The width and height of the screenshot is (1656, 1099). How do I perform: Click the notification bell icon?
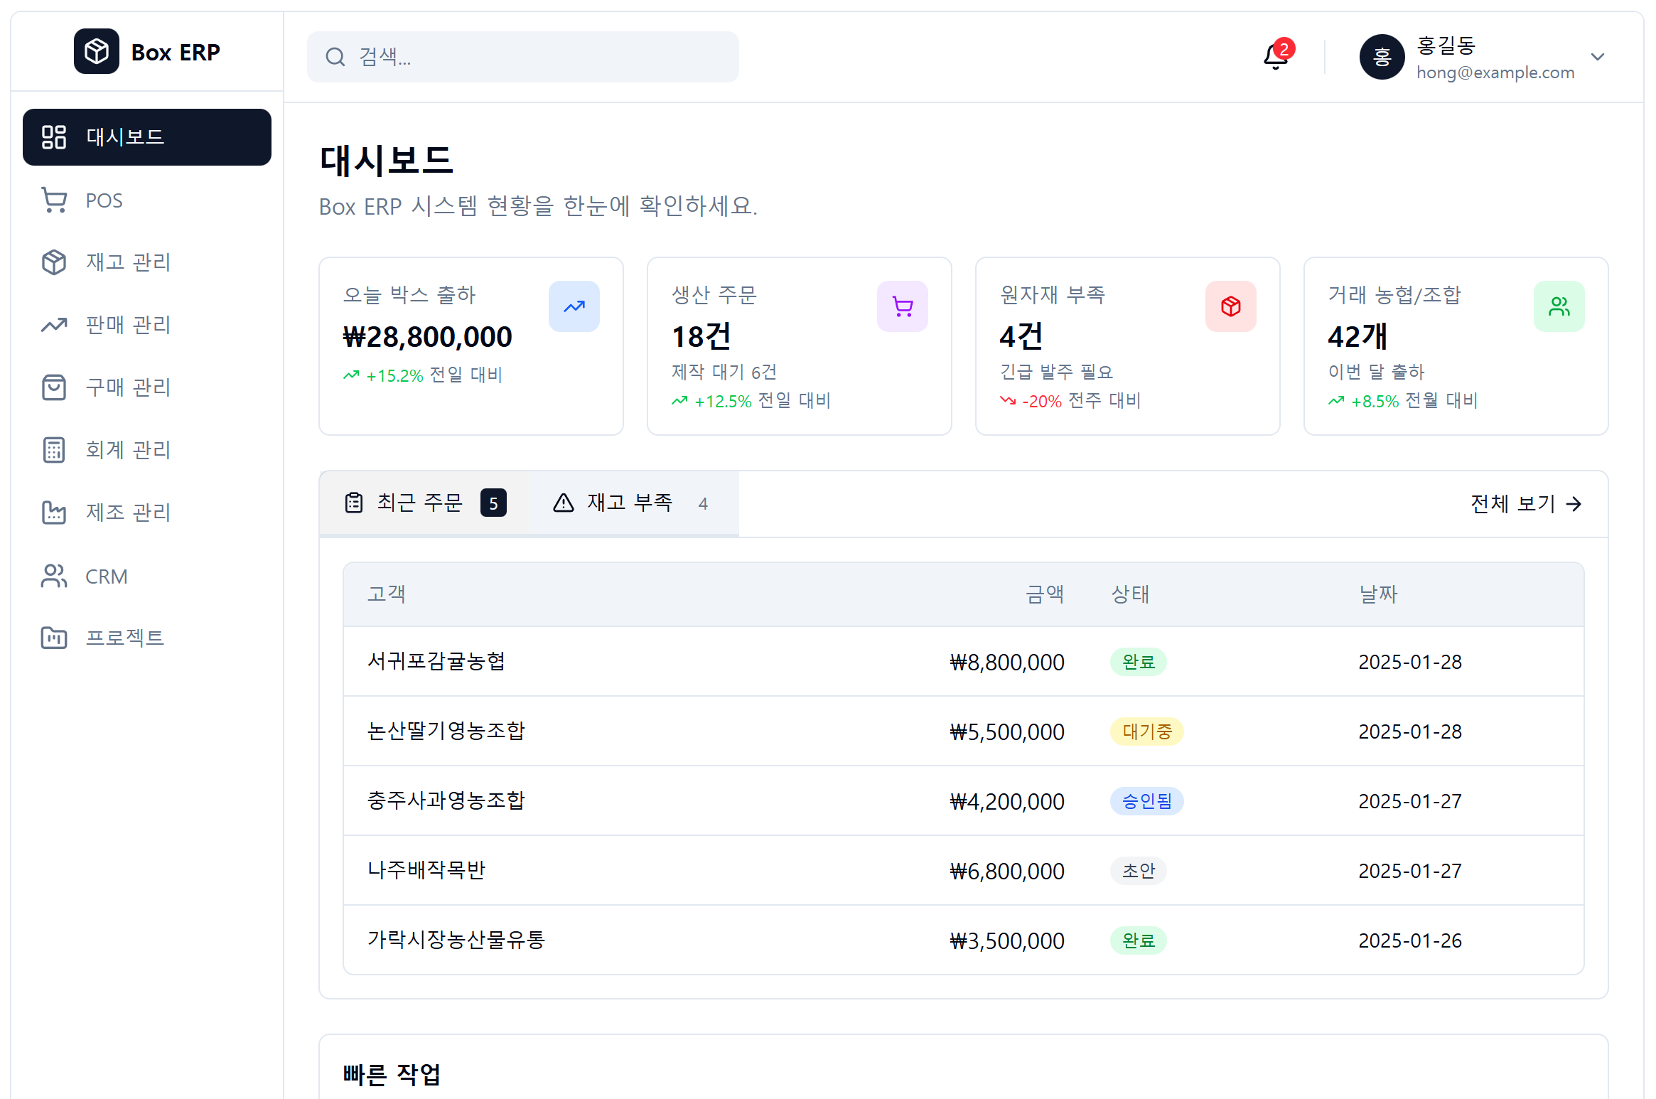pyautogui.click(x=1276, y=57)
